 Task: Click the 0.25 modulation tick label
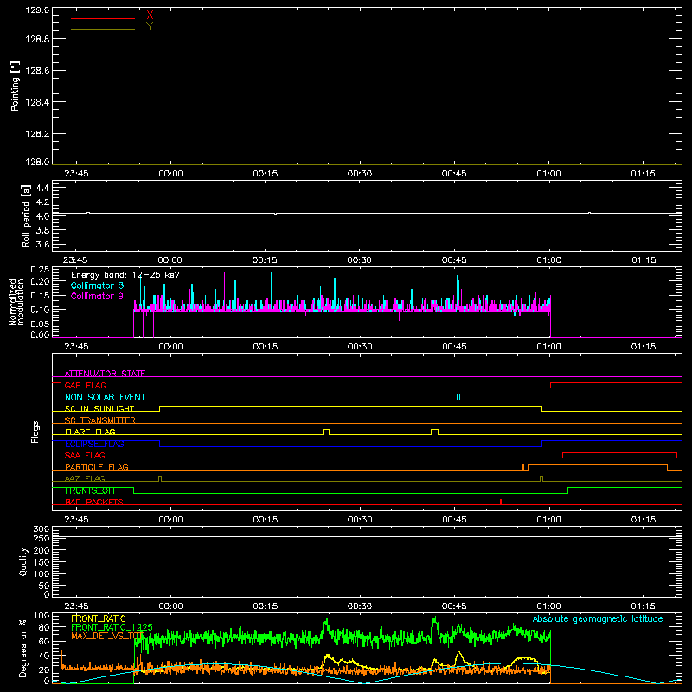click(40, 270)
